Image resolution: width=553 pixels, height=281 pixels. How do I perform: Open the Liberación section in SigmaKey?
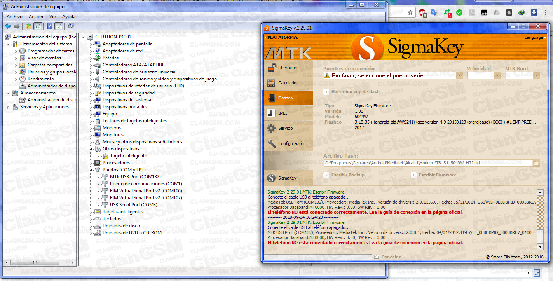tap(288, 68)
